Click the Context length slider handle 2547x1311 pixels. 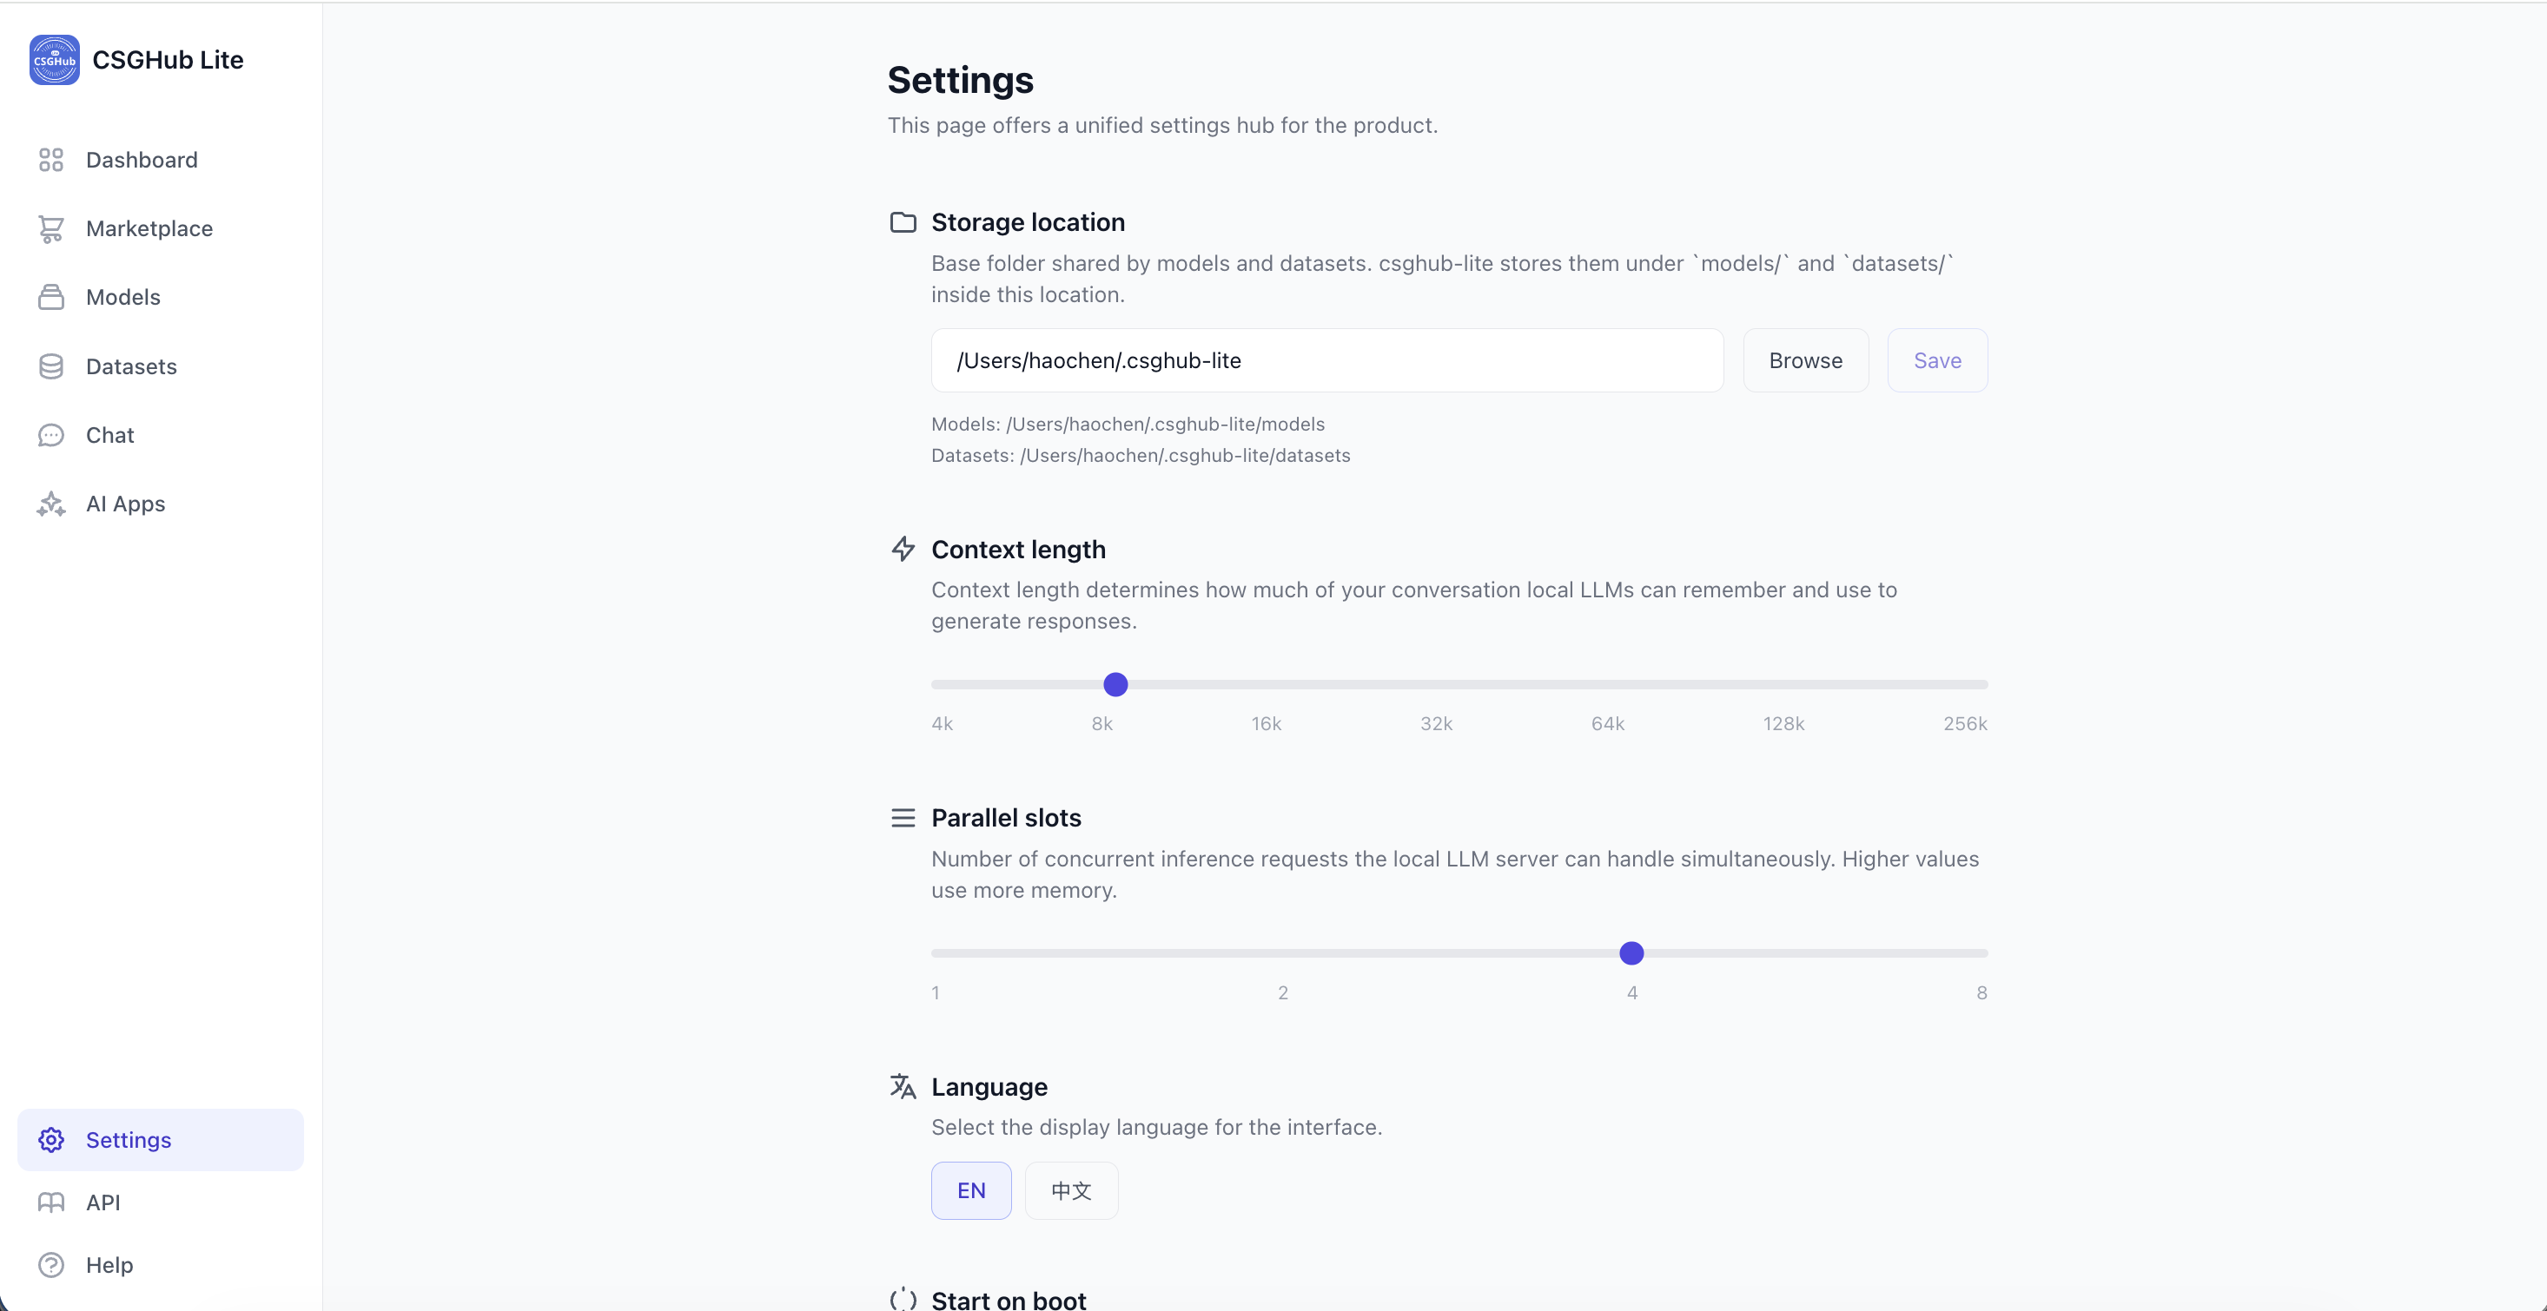tap(1115, 685)
